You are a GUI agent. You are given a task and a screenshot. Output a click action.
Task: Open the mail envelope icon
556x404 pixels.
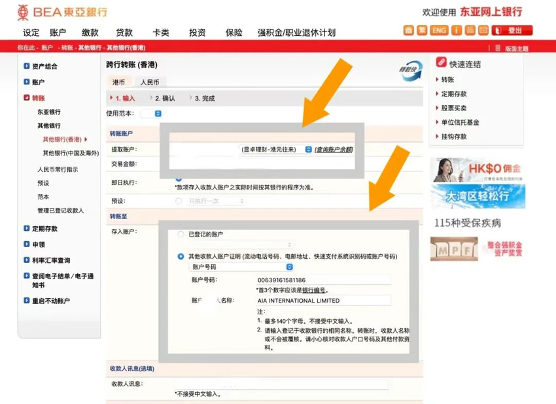click(483, 31)
